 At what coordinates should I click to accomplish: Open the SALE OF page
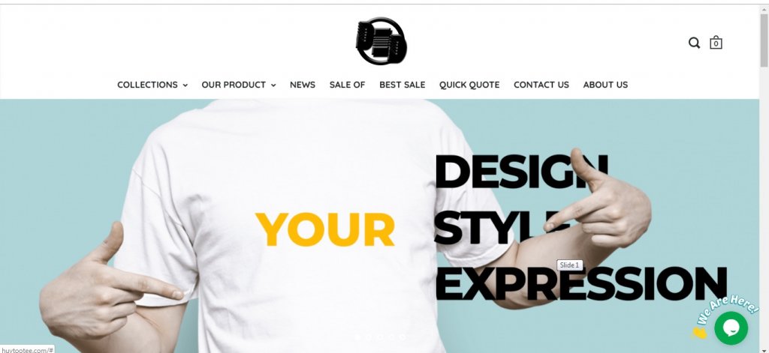click(x=347, y=85)
